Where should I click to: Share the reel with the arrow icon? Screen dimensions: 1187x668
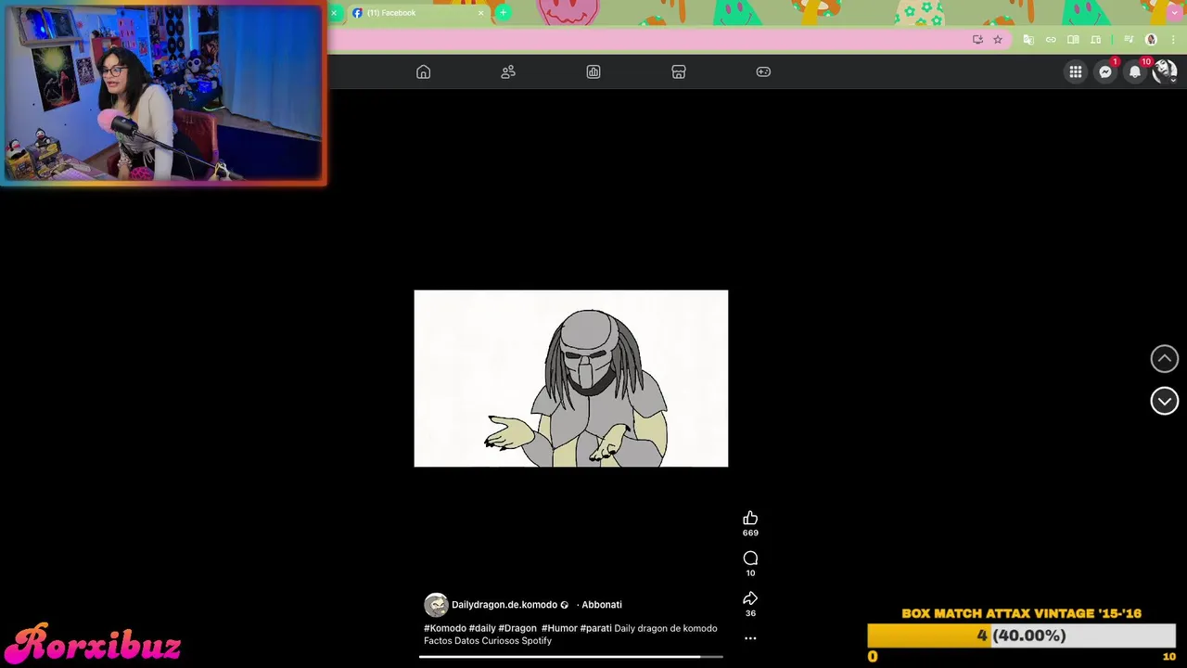coord(750,598)
